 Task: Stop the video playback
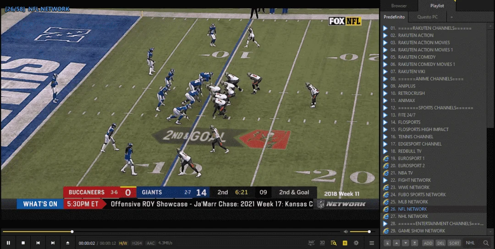tap(23, 243)
